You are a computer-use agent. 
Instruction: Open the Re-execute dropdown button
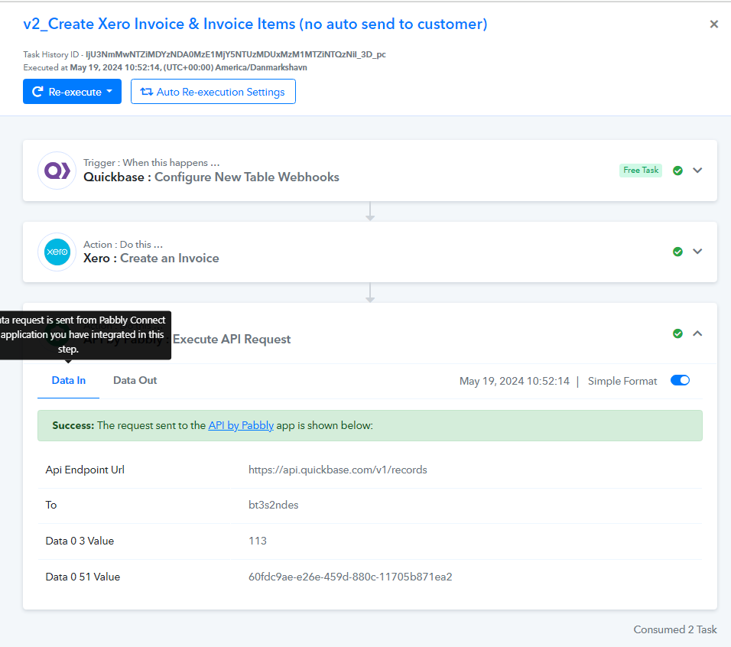(x=73, y=91)
